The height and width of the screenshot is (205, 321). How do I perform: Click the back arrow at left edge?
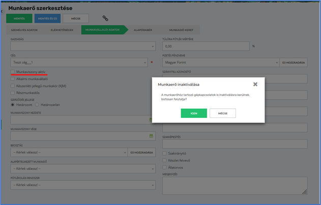[x=2, y=11]
